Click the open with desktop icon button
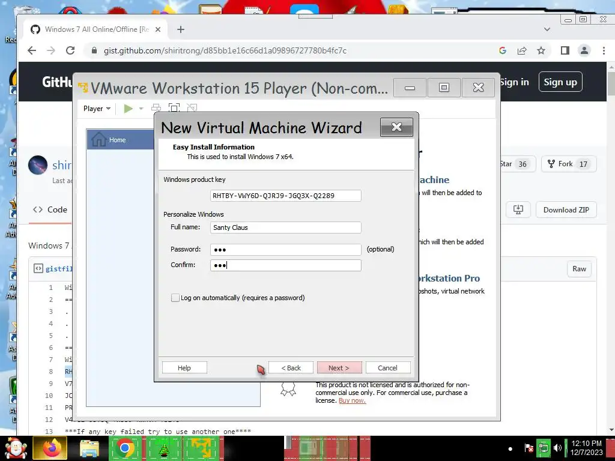This screenshot has width=615, height=461. click(518, 209)
